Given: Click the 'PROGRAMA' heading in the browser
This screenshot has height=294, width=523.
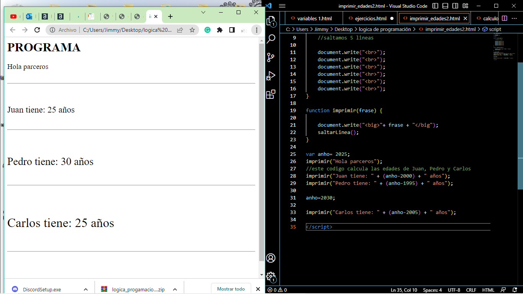Looking at the screenshot, I should click(44, 47).
